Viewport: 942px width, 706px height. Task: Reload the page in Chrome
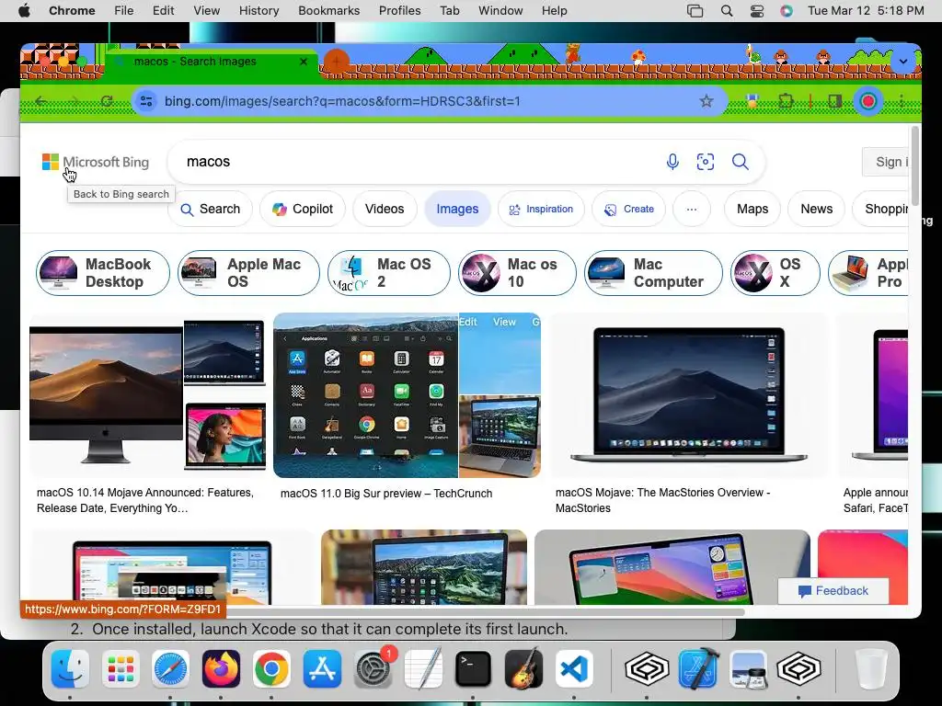click(x=107, y=101)
